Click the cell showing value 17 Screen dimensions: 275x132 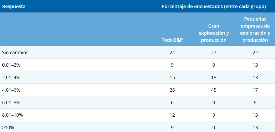point(255,90)
